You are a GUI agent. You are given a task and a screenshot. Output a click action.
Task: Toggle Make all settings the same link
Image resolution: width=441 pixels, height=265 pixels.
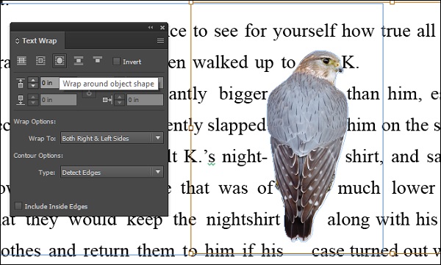click(89, 93)
